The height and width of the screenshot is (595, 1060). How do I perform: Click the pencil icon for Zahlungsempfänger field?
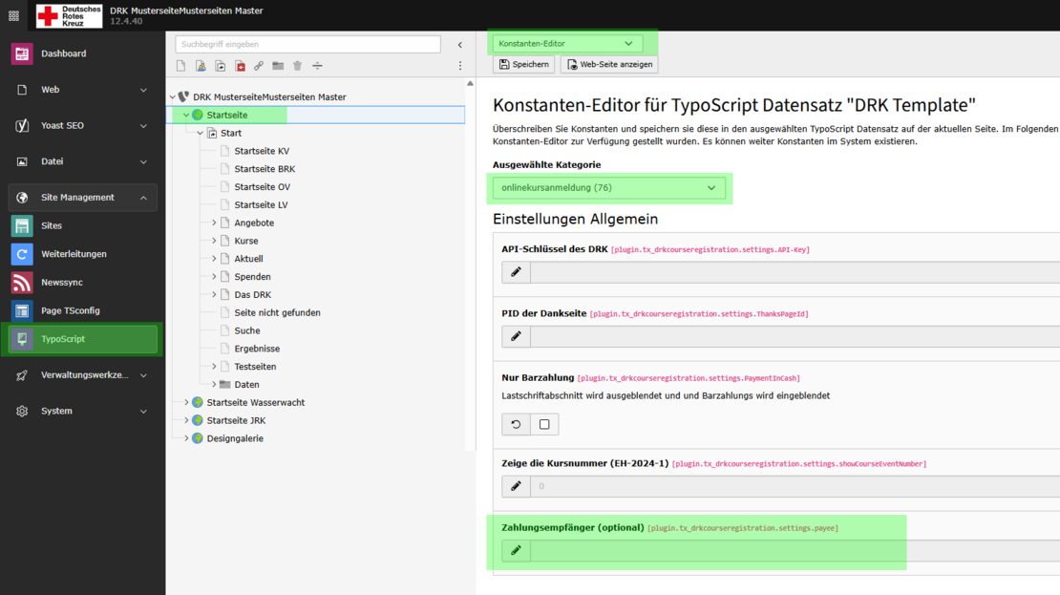click(x=516, y=551)
